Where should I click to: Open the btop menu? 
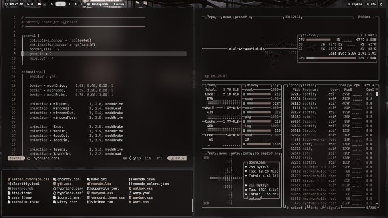tap(227, 17)
